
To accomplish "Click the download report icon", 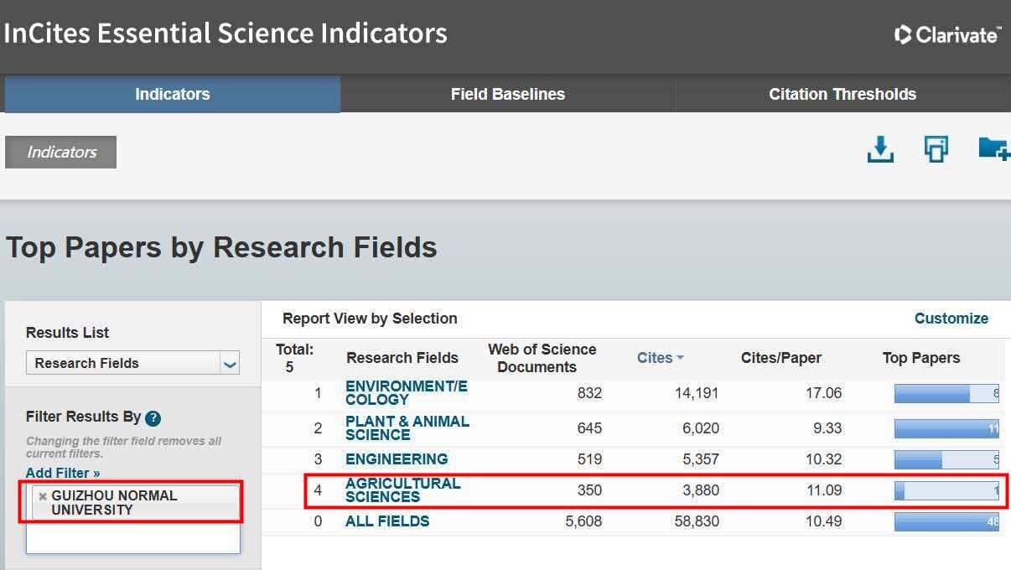I will click(879, 150).
